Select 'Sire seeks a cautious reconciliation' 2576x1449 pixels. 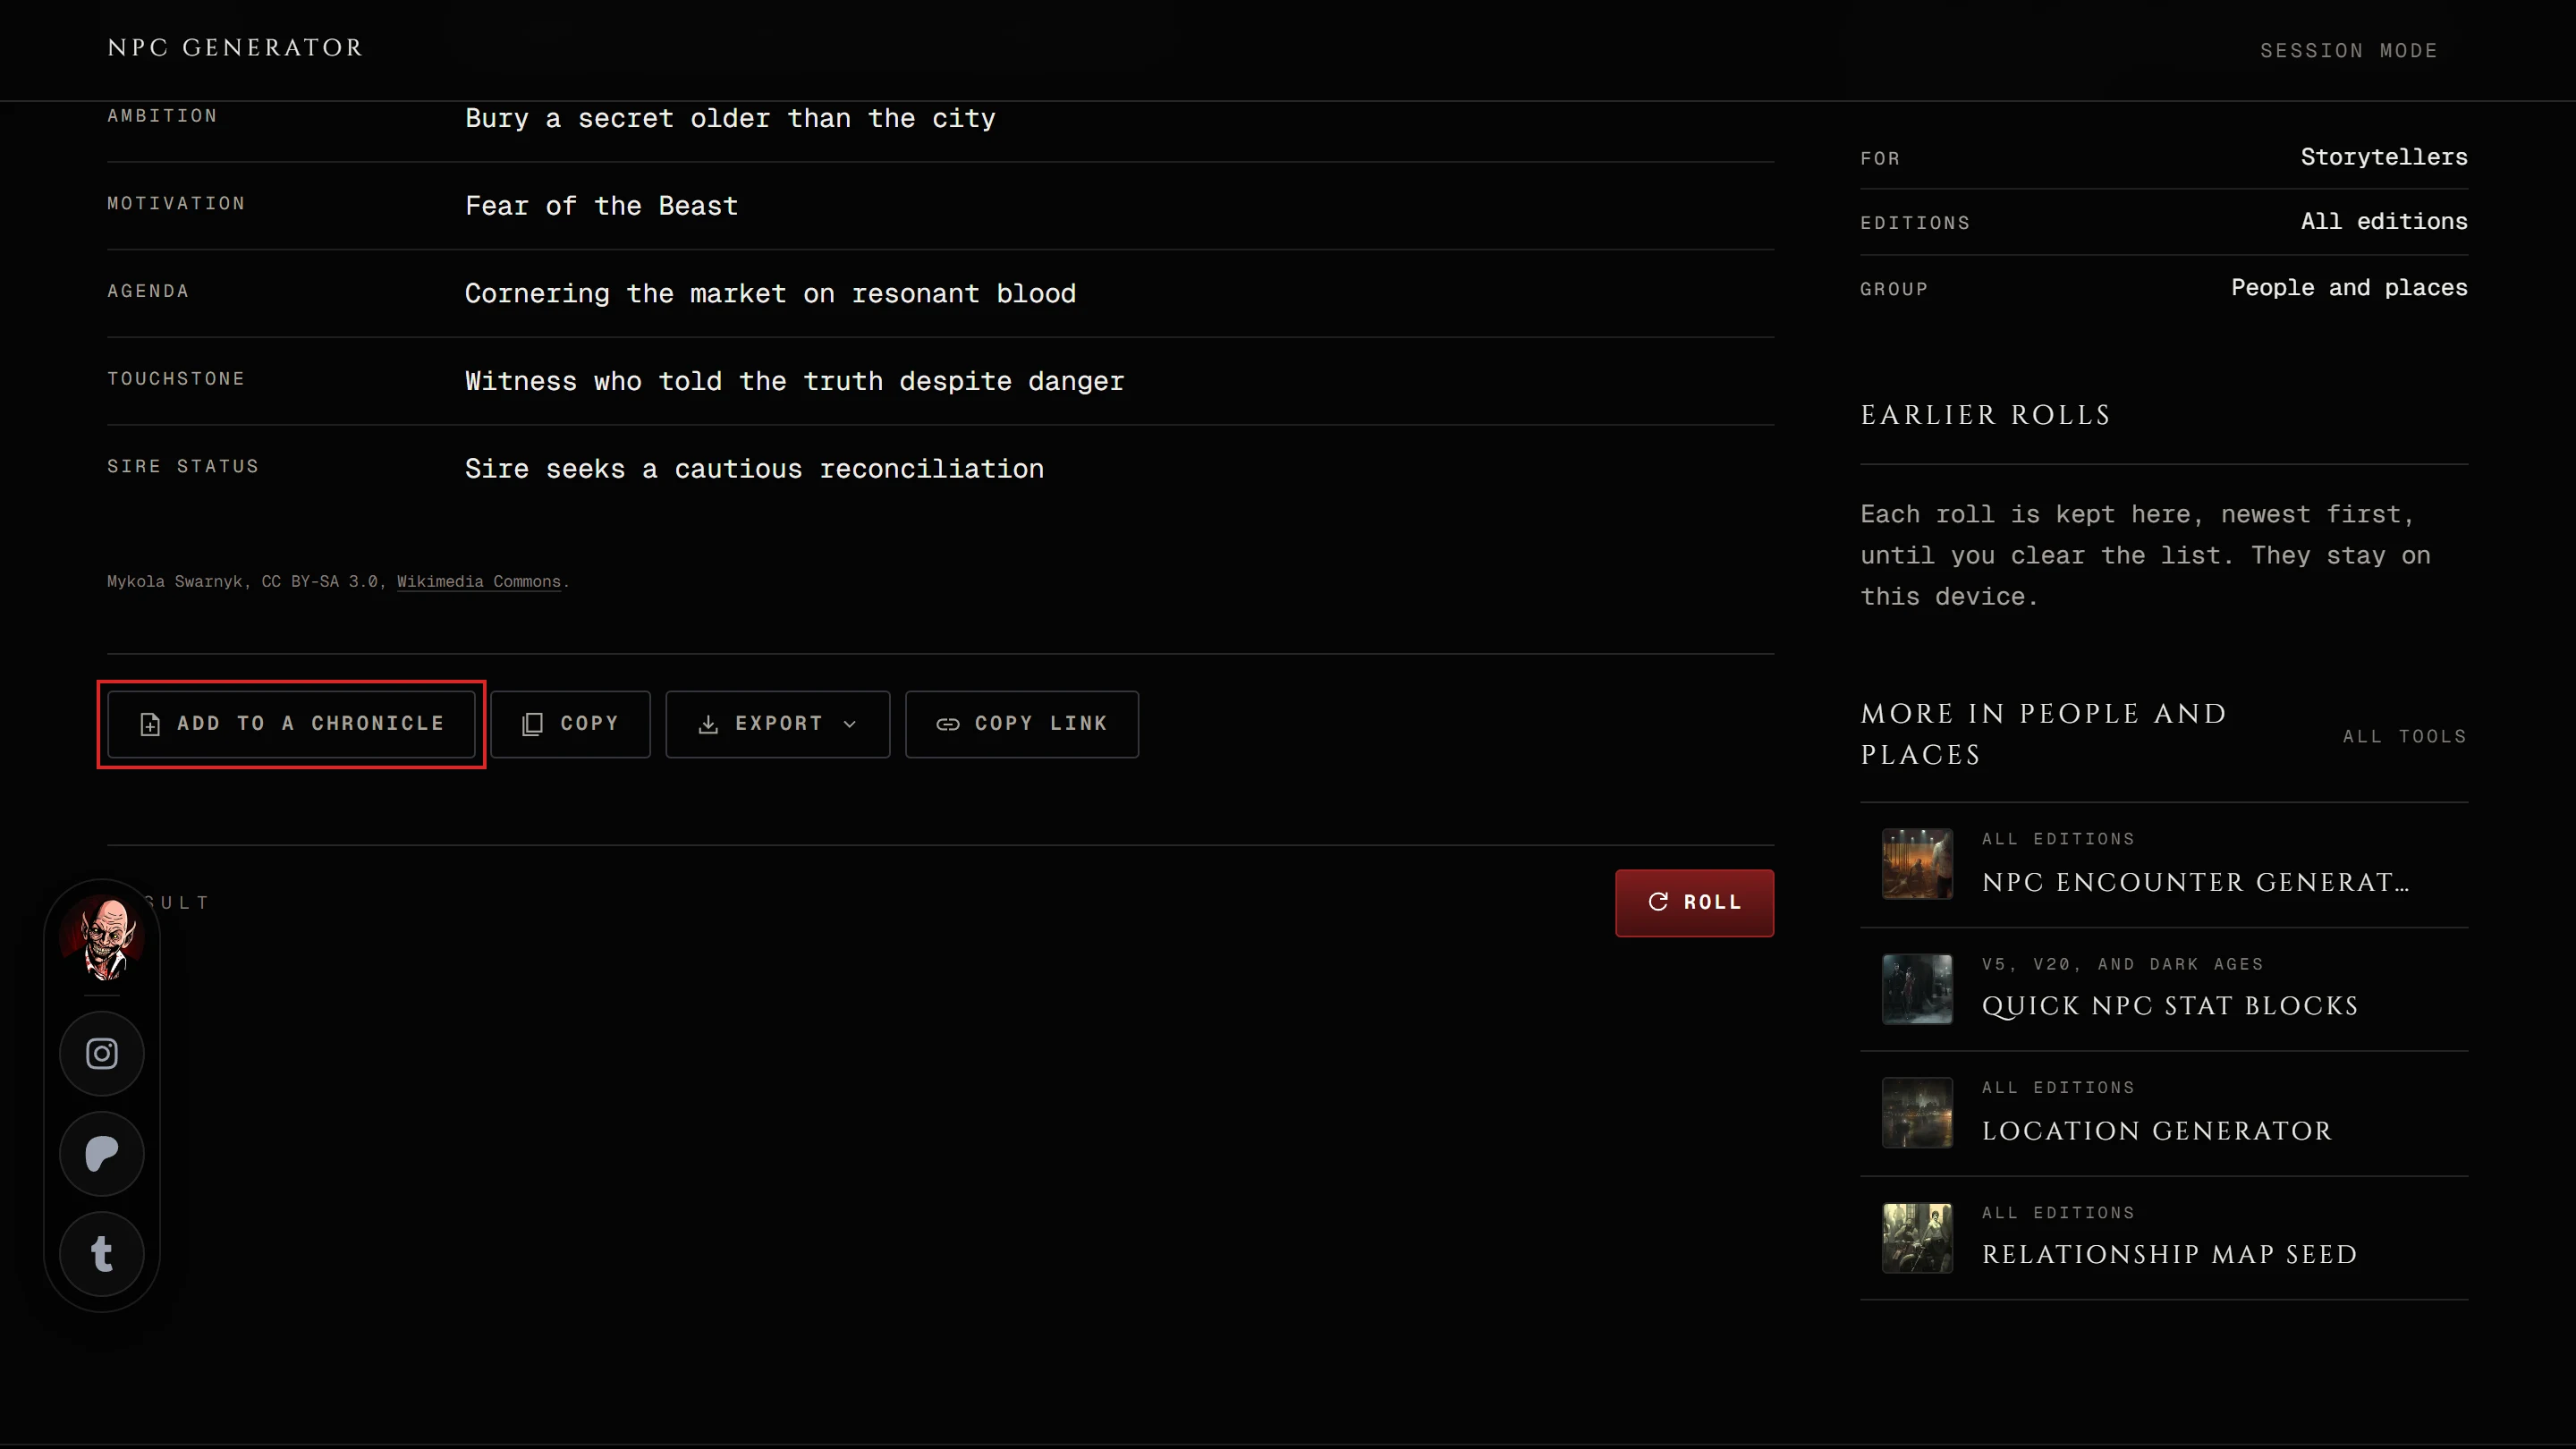point(754,469)
